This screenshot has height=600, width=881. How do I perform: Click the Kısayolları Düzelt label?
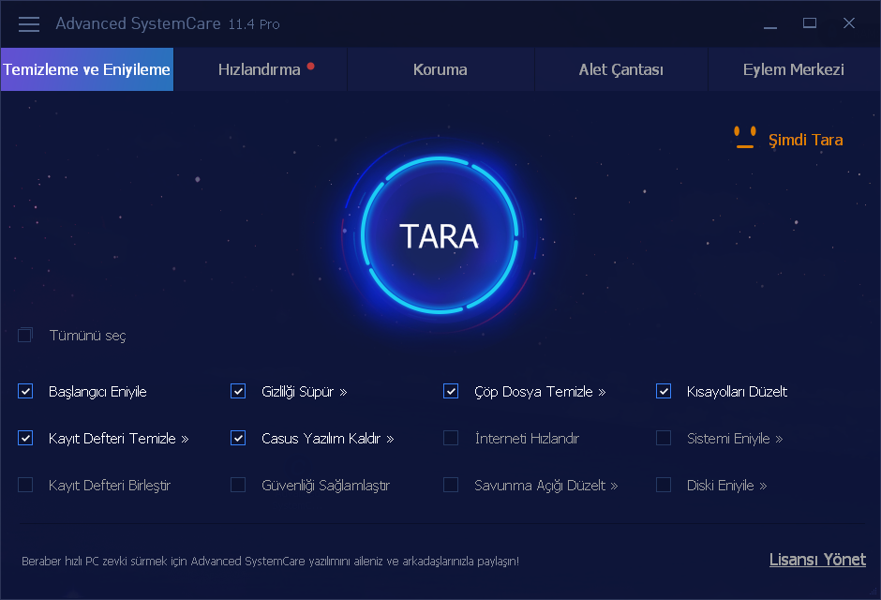coord(737,392)
